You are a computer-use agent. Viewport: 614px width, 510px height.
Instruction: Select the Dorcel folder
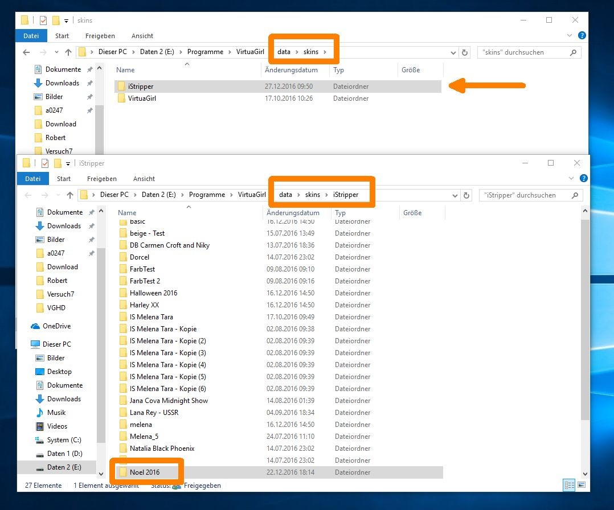[x=280, y=257]
